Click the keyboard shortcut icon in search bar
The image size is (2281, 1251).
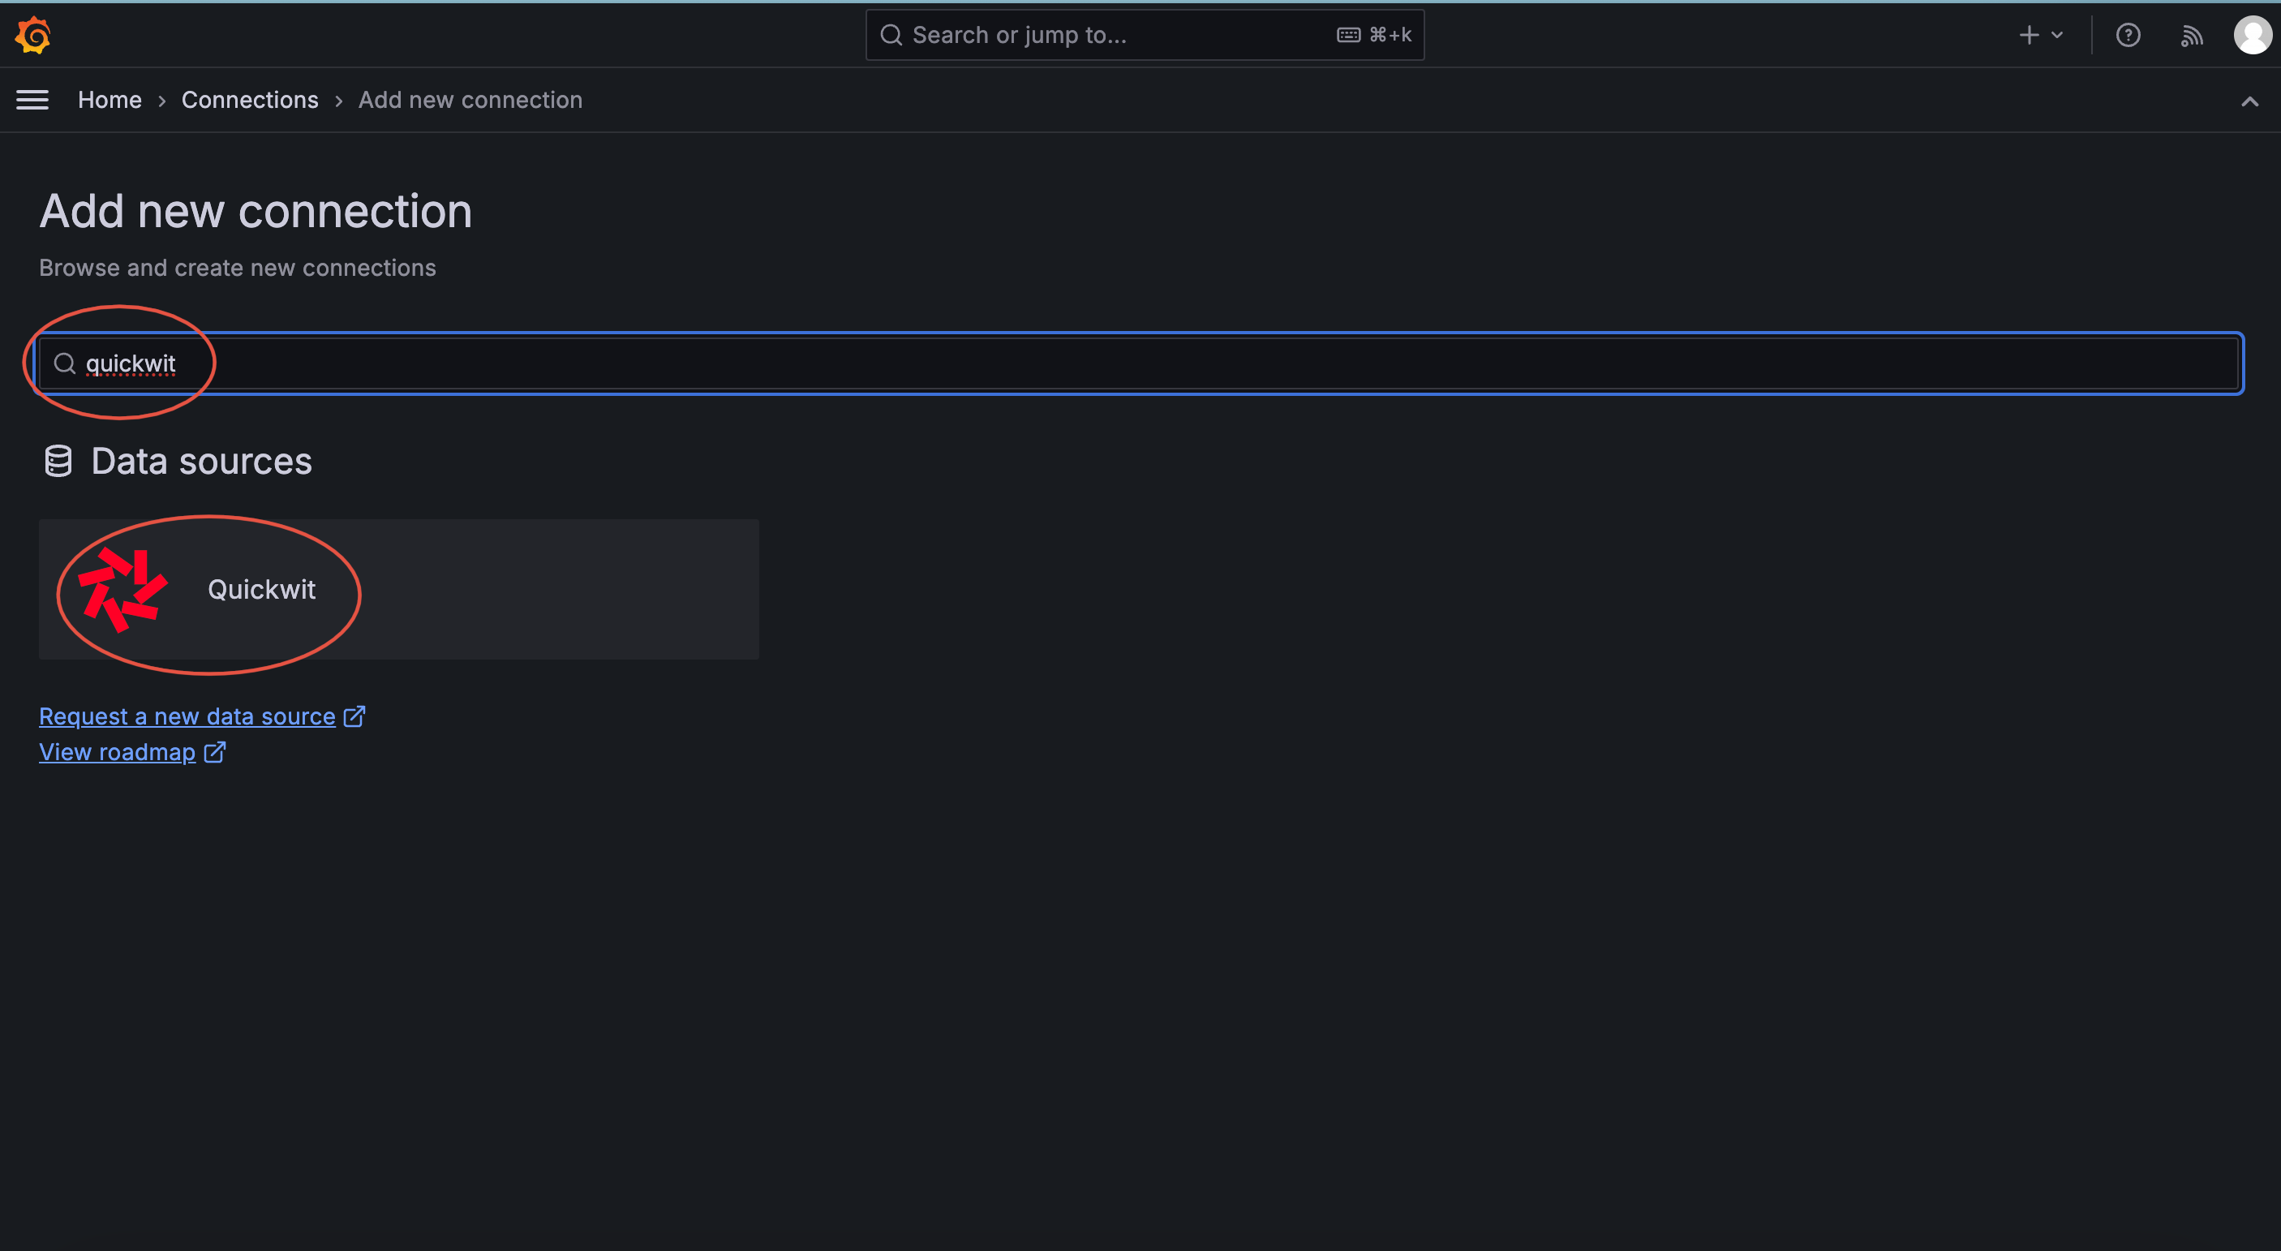click(1349, 36)
